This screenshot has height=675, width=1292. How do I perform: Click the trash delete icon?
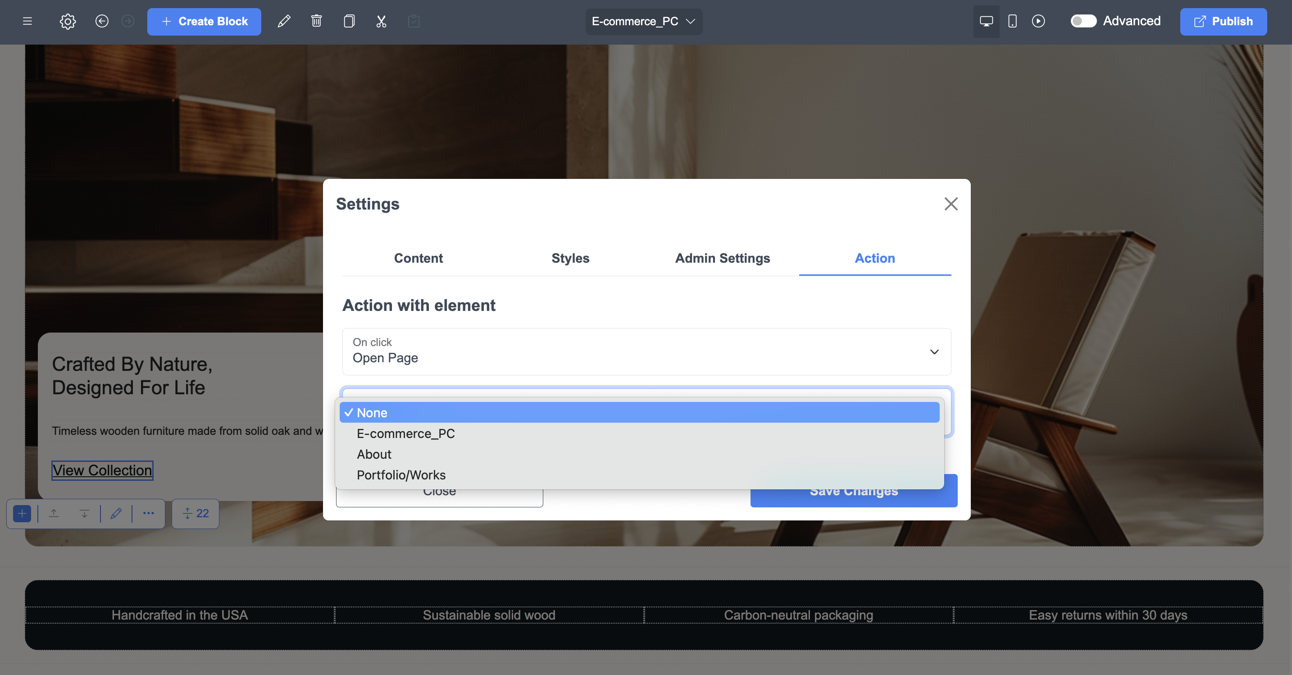[317, 21]
